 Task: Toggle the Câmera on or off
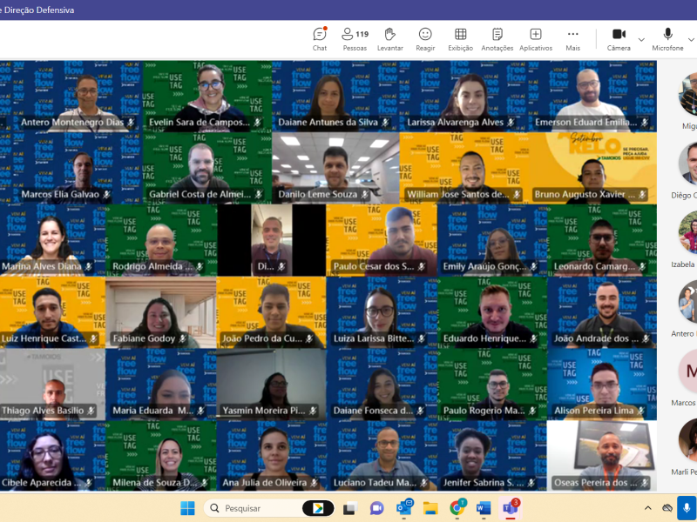[619, 38]
